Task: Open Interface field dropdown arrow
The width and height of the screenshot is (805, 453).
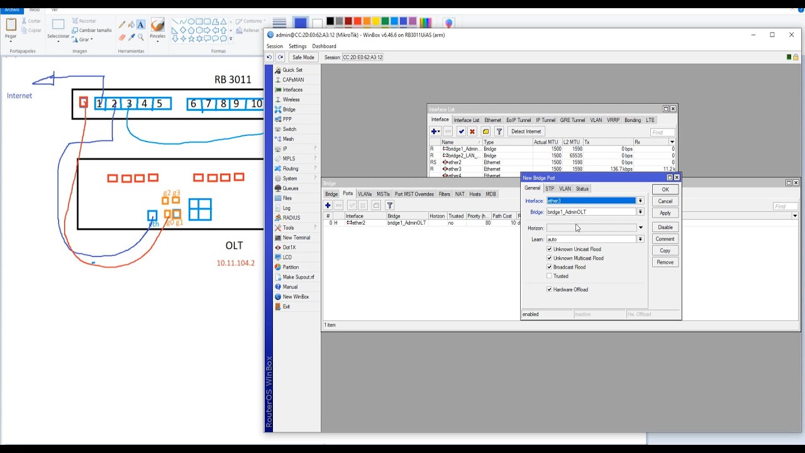Action: click(640, 201)
